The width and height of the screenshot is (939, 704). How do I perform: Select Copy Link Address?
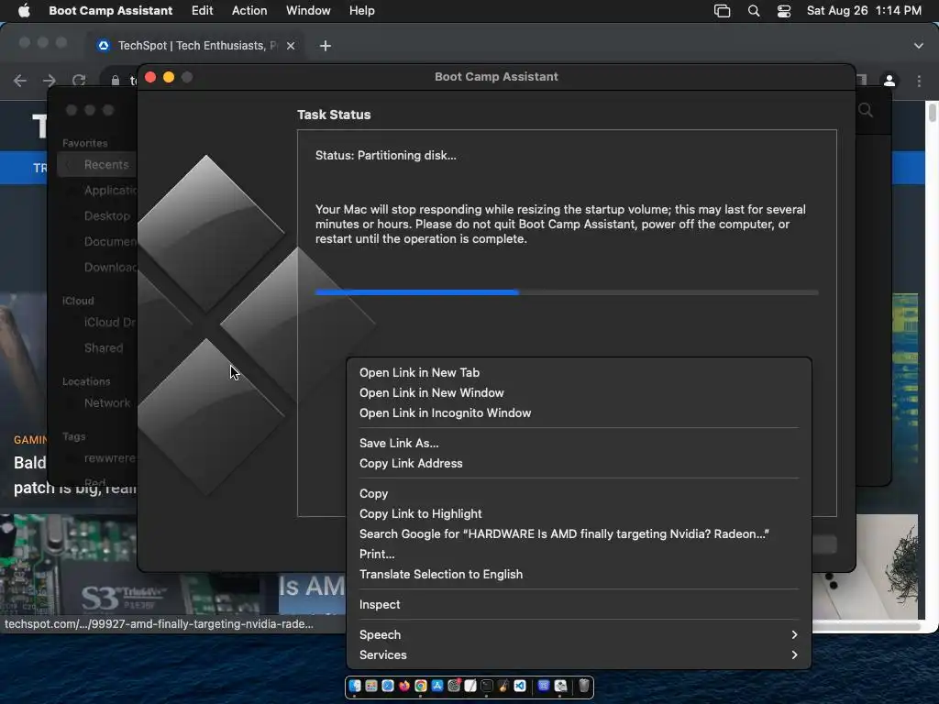(579, 463)
